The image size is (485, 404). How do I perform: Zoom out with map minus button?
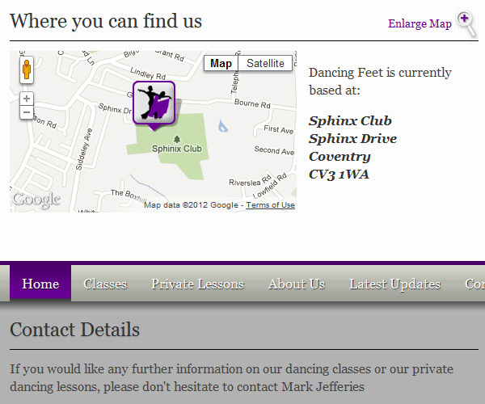(x=27, y=112)
